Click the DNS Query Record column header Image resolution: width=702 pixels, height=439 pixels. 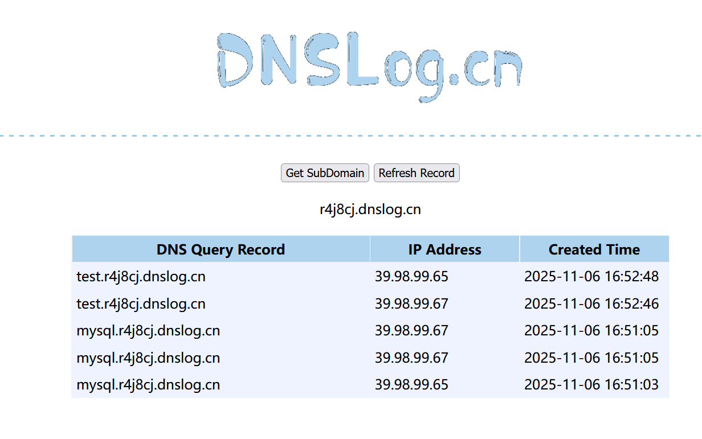[221, 249]
